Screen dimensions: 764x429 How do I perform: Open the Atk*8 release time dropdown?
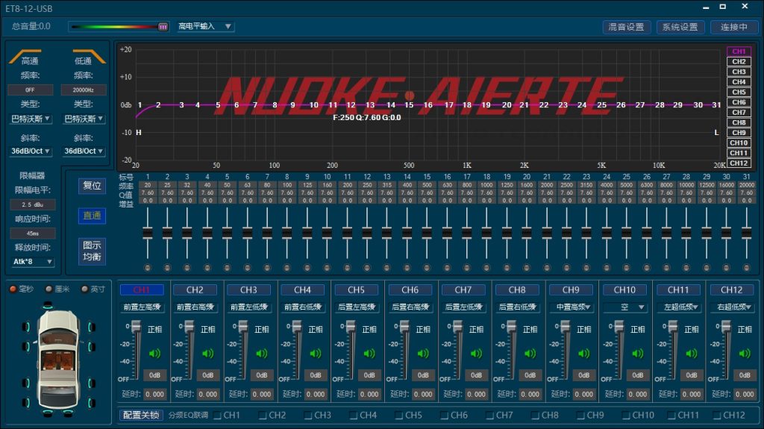pyautogui.click(x=32, y=262)
